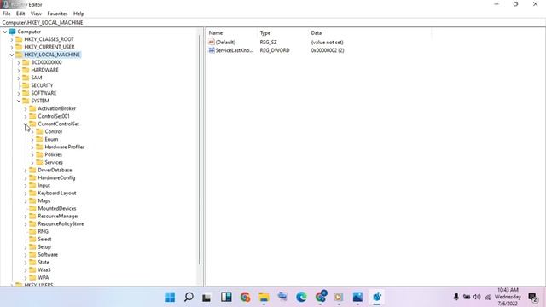Expand HKEY_CLASSES_ROOT chevron
The height and width of the screenshot is (307, 546).
click(12, 39)
